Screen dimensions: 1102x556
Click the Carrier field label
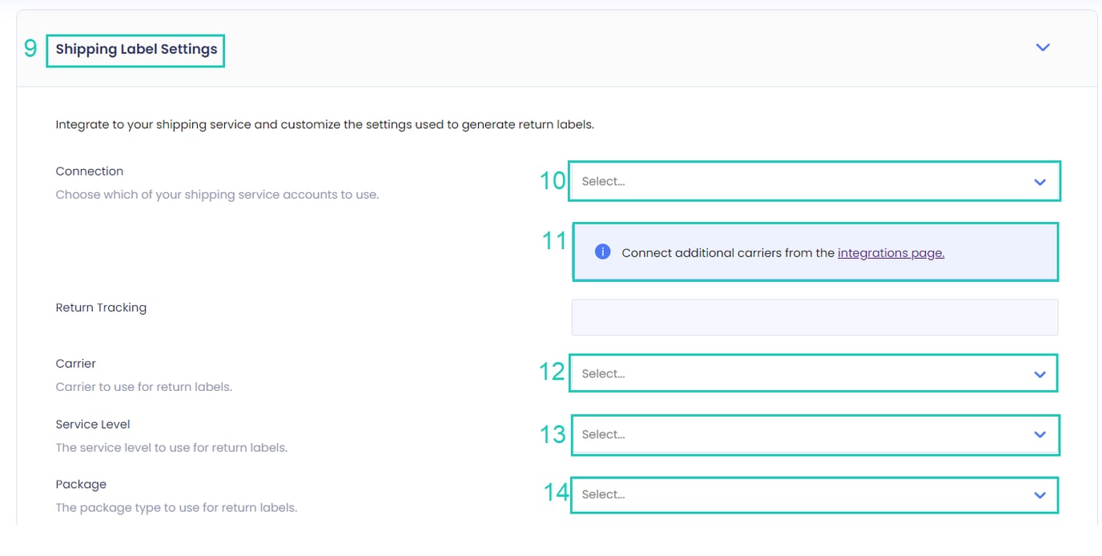[75, 364]
